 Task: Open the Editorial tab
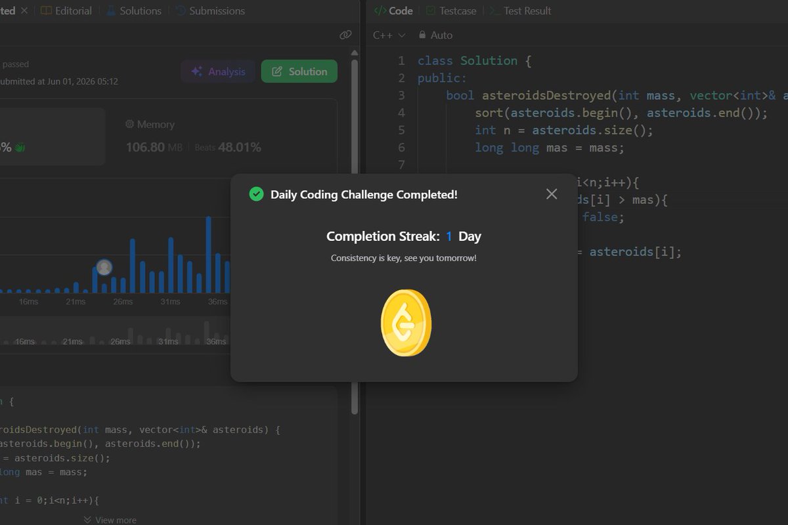click(x=66, y=10)
